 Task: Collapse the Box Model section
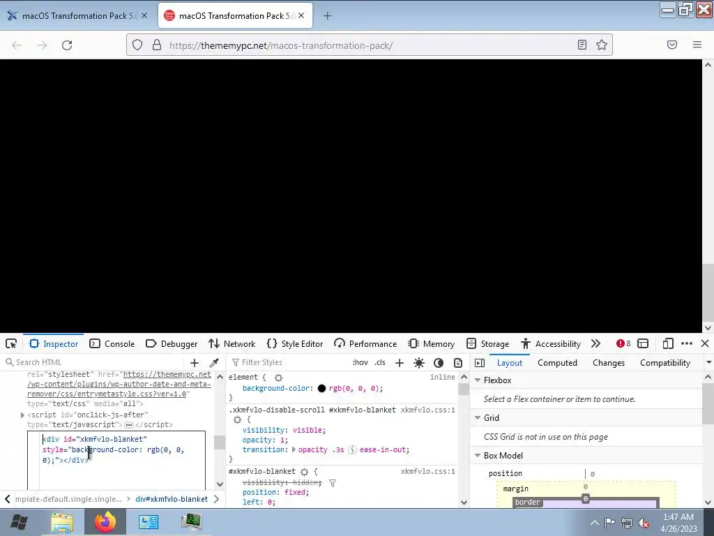tap(478, 456)
